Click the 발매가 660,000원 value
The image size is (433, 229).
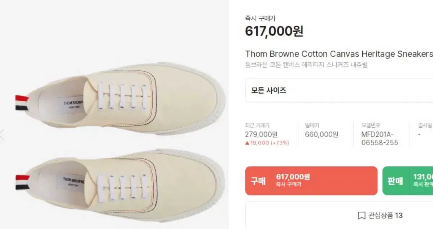pyautogui.click(x=322, y=134)
